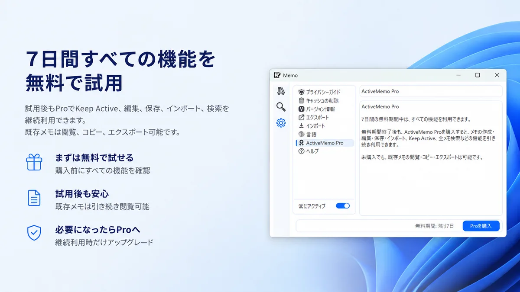This screenshot has height=292, width=520.
Task: Click the 無料期間: 残り7日 status text
Action: (434, 226)
